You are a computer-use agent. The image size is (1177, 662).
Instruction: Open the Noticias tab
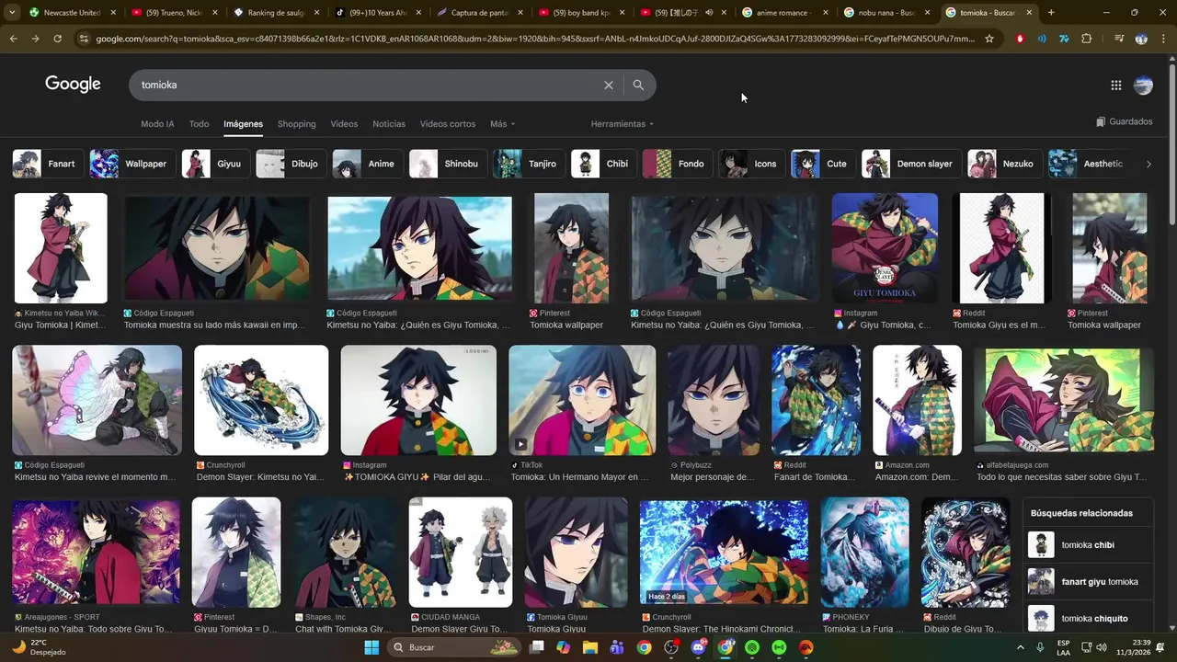click(389, 124)
